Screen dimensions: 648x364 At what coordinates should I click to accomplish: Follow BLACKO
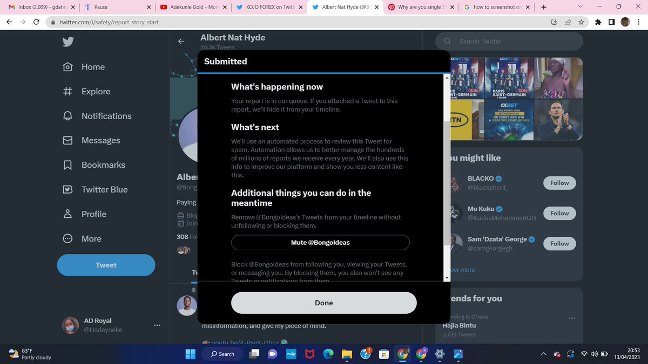pyautogui.click(x=559, y=183)
